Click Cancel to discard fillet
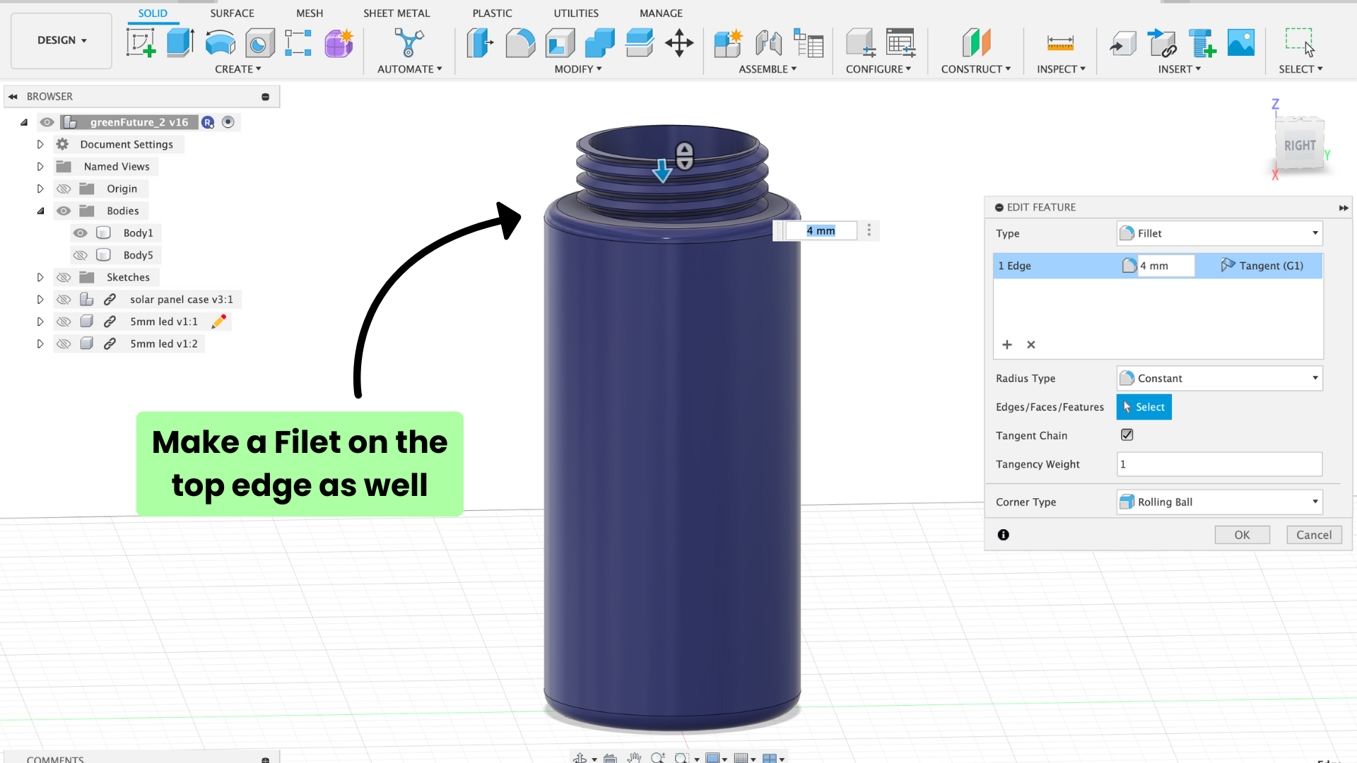This screenshot has height=763, width=1357. (1314, 534)
